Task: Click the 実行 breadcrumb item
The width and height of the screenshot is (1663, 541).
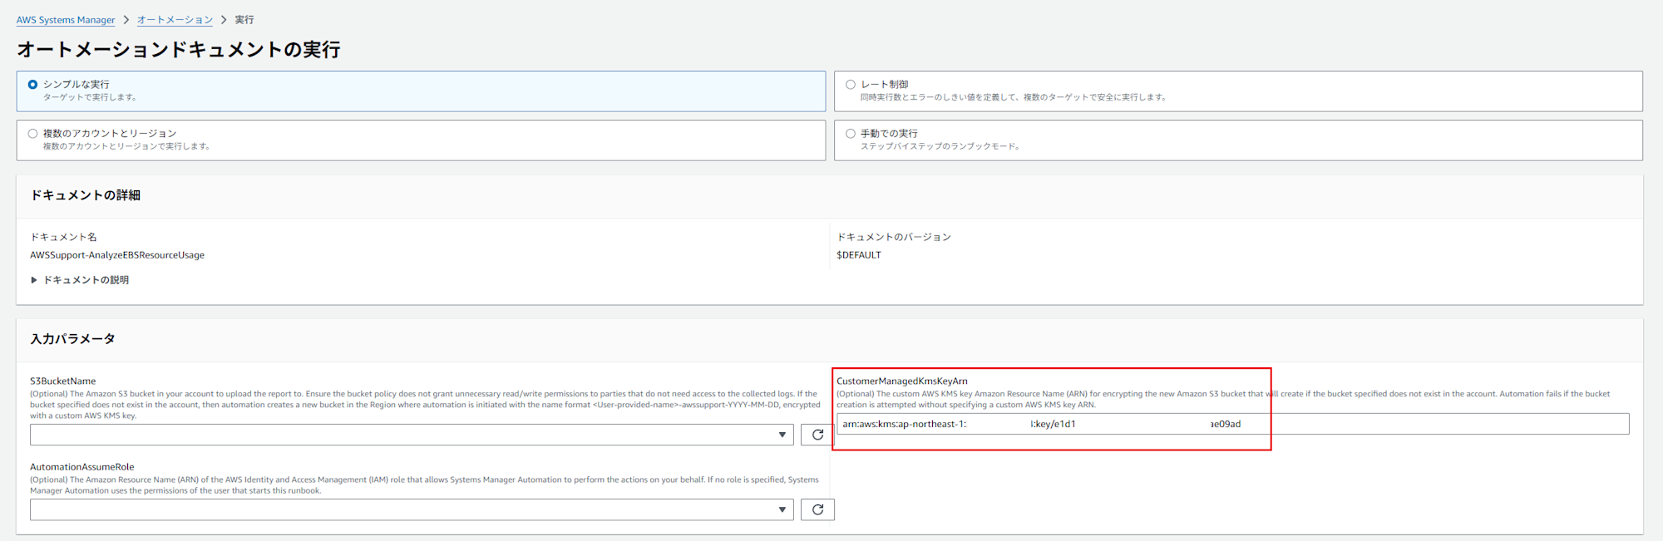Action: click(244, 20)
